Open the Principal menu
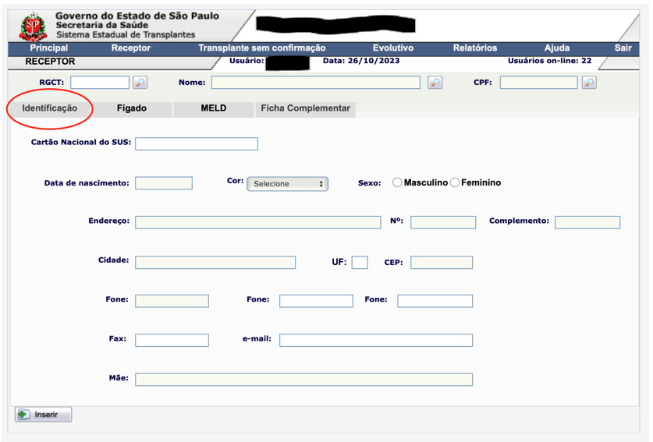This screenshot has height=442, width=653. coord(48,48)
